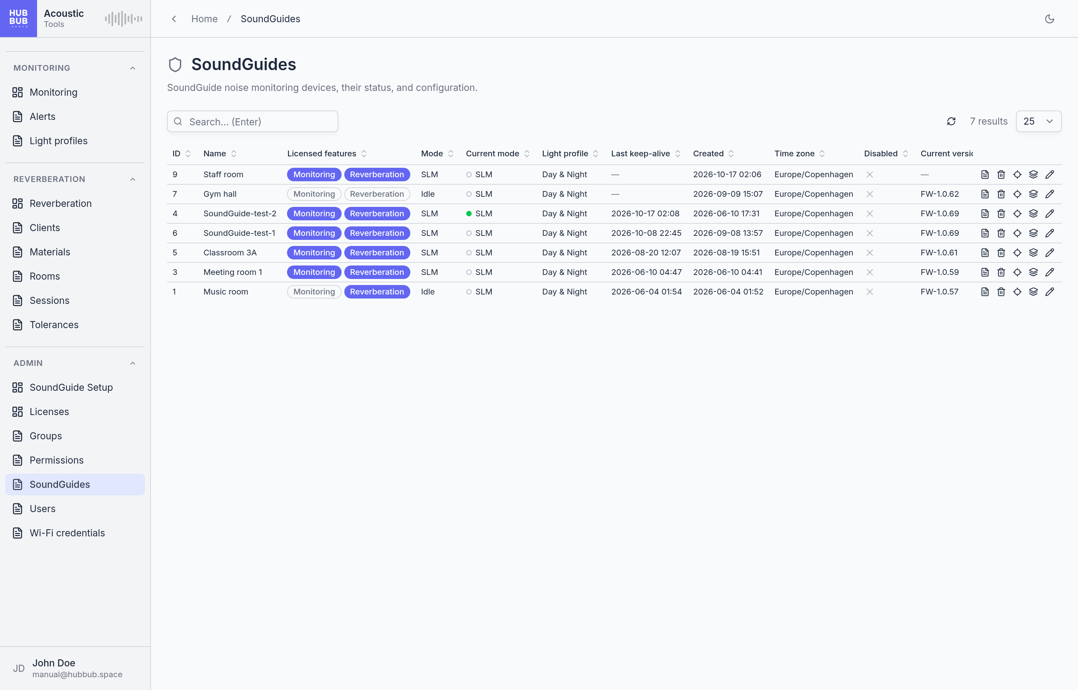Click trash icon for Classroom 3A
Image resolution: width=1078 pixels, height=690 pixels.
pos(1001,253)
